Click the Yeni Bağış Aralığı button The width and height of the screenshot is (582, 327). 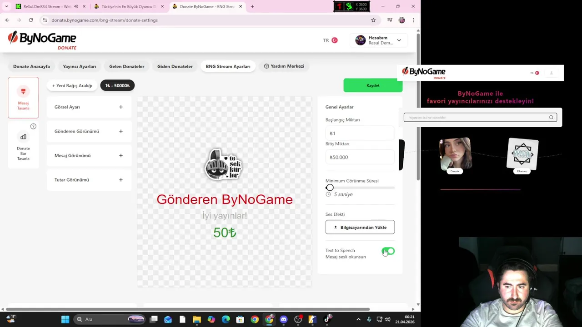[x=72, y=85]
